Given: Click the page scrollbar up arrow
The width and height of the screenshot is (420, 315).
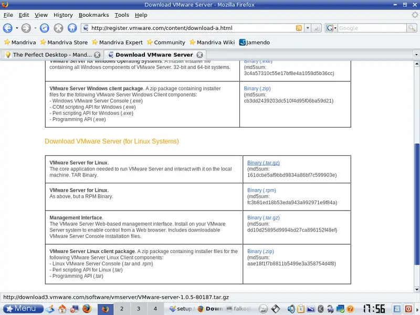Looking at the screenshot, I should 416,64.
